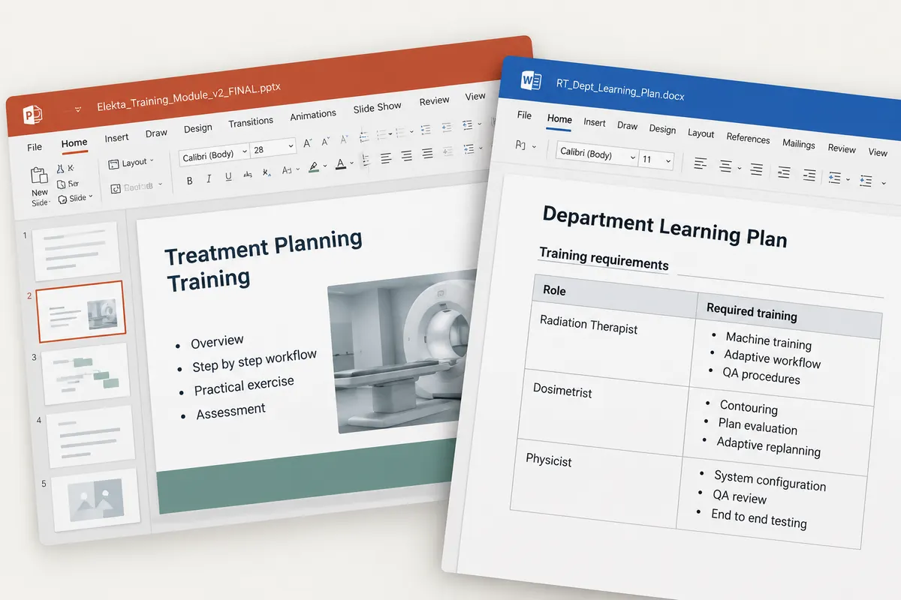The image size is (901, 600).
Task: Center text in the Word ribbon
Action: click(726, 166)
